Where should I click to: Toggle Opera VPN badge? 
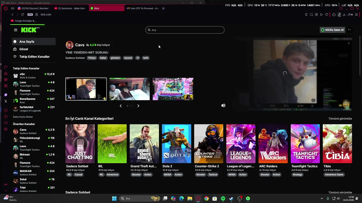coord(30,15)
